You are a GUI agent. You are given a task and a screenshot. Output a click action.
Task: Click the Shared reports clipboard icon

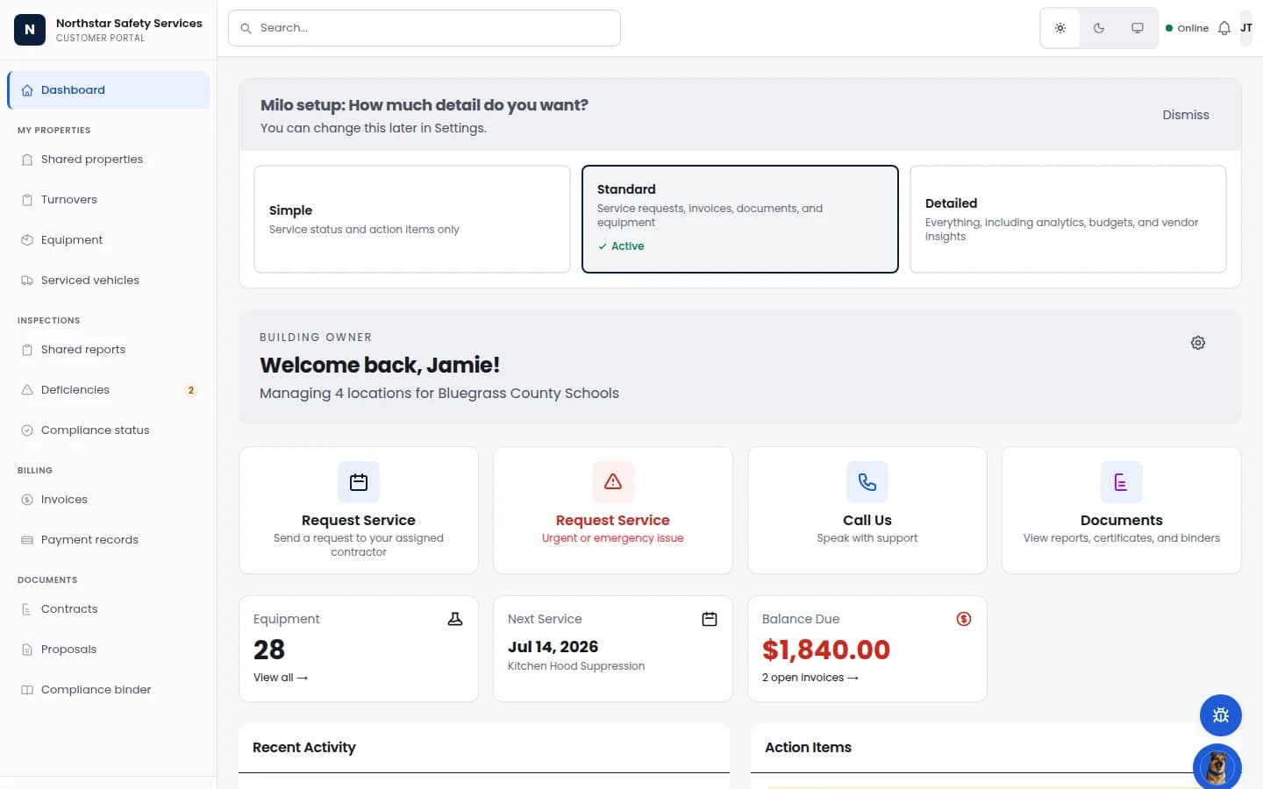[27, 350]
